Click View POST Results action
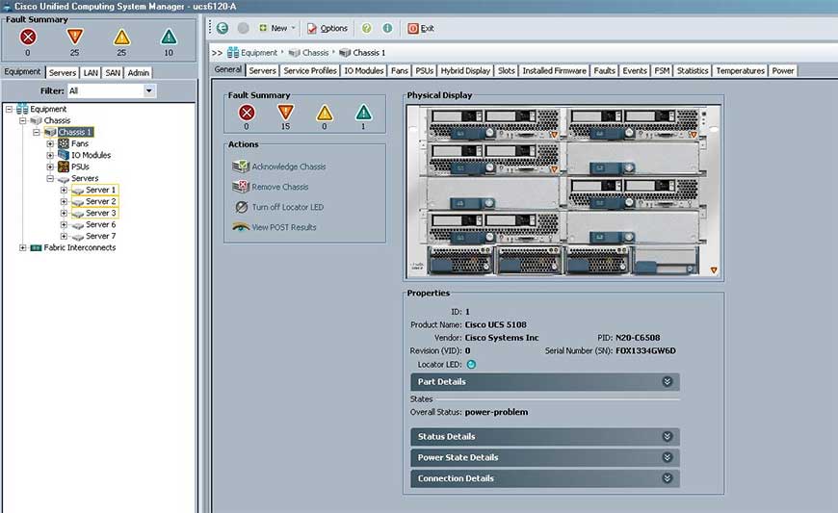Screen dimensions: 838x513 tap(275, 227)
